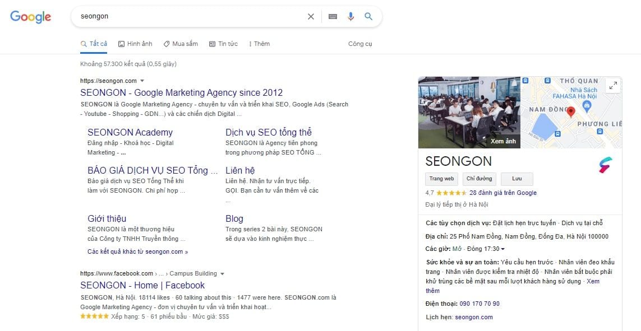Viewport: 641px width, 331px height.
Task: Clear the search box with the X icon
Action: [x=311, y=16]
